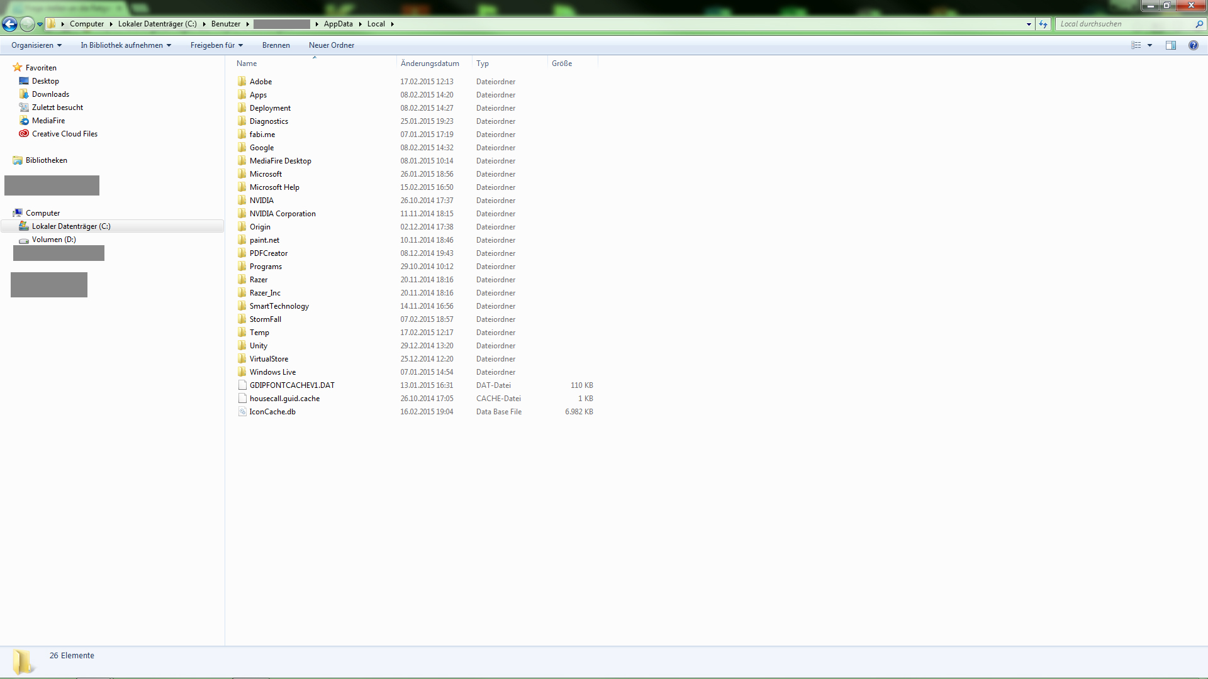The width and height of the screenshot is (1208, 679).
Task: Select Lokaler Datenträger (C:) in the breadcrumb
Action: click(157, 24)
